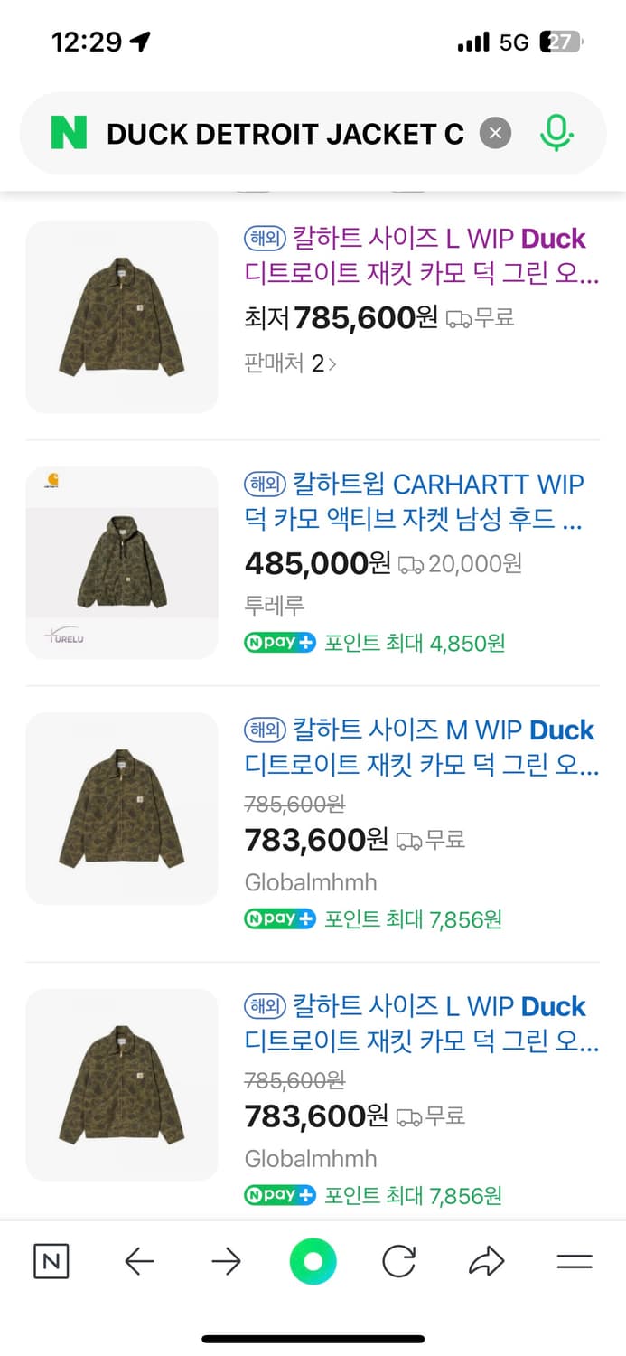Go forward with the right arrow
The height and width of the screenshot is (1356, 626).
[x=226, y=1261]
